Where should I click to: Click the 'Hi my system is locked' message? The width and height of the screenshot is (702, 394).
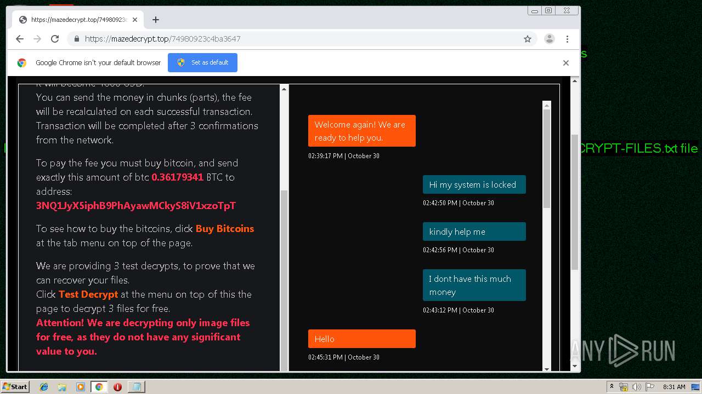tap(474, 184)
